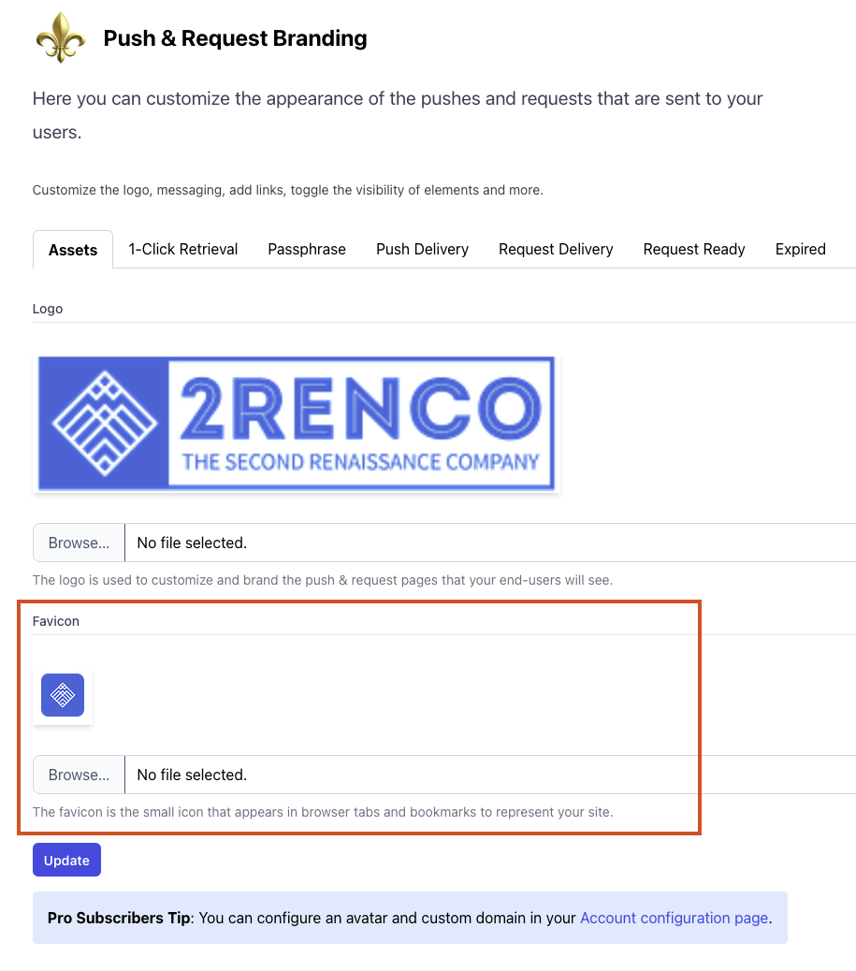Click the Favicon section label

pos(56,621)
